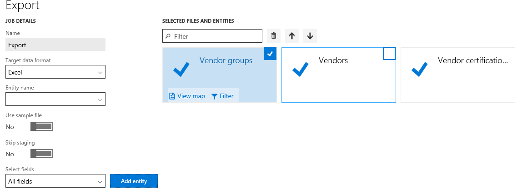517x189 pixels.
Task: Move selected entity down with arrow icon
Action: pos(310,36)
